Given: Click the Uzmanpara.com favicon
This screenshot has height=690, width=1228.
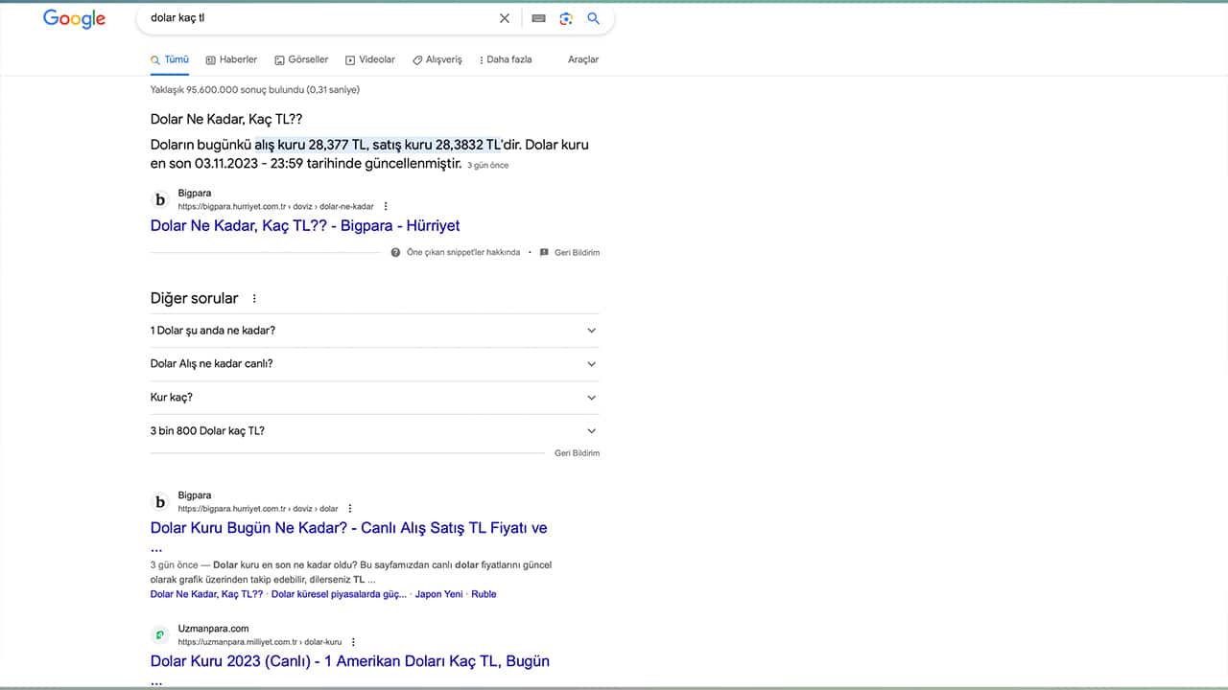Looking at the screenshot, I should (x=160, y=635).
